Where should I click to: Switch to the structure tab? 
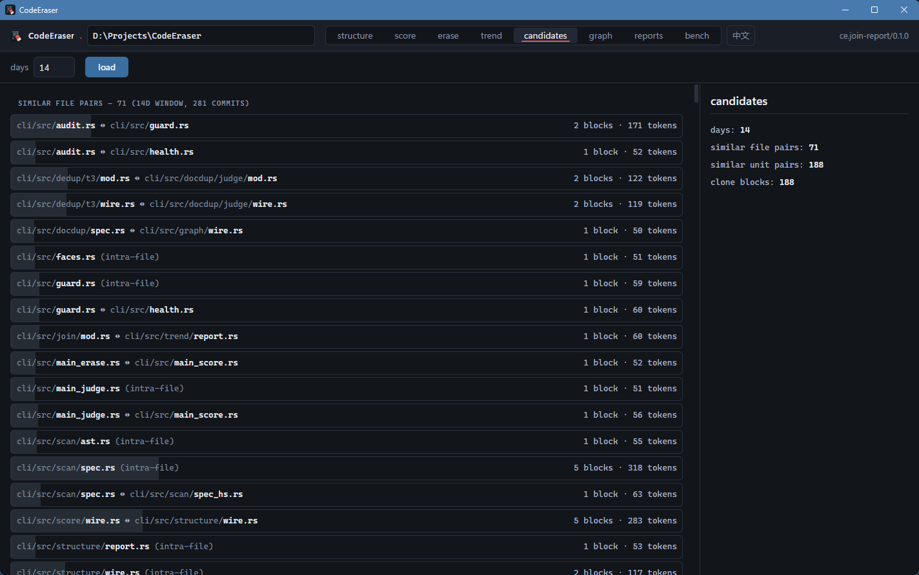(355, 35)
